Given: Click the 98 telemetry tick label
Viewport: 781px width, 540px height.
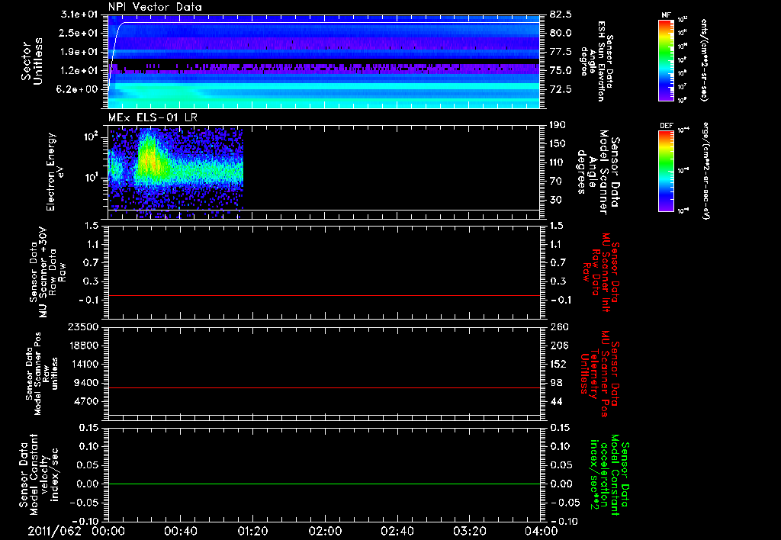Looking at the screenshot, I should [x=556, y=383].
